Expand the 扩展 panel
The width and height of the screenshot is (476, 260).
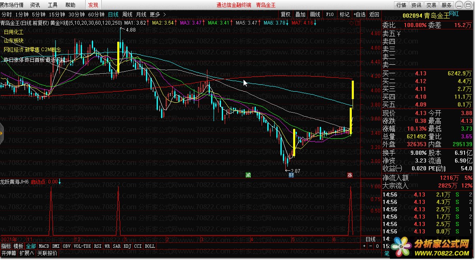point(27,253)
